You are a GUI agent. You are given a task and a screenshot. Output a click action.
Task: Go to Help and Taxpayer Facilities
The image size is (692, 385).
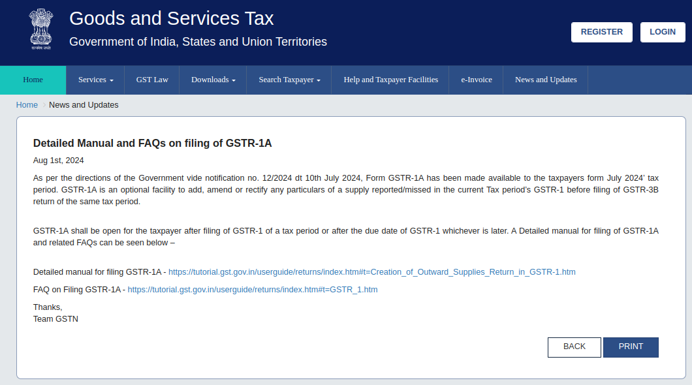point(390,80)
